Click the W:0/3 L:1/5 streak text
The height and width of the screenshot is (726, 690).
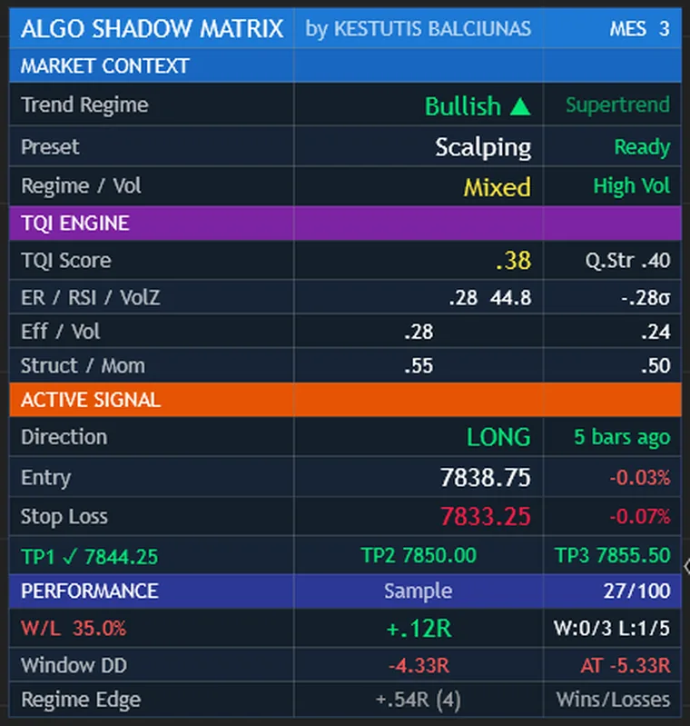pyautogui.click(x=612, y=628)
